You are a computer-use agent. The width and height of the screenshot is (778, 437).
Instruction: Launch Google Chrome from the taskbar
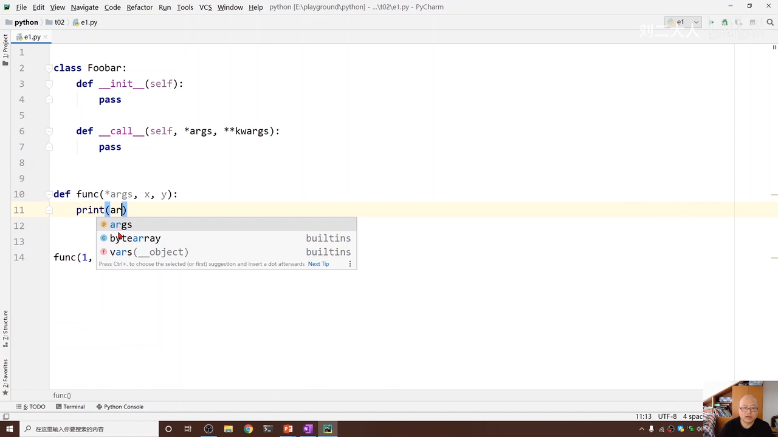click(x=248, y=429)
